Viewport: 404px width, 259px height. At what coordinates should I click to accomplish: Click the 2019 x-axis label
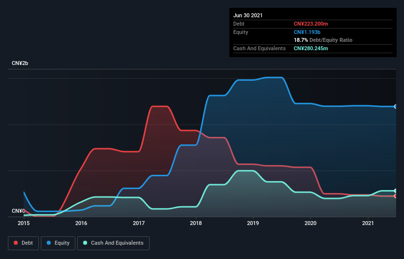(x=253, y=223)
